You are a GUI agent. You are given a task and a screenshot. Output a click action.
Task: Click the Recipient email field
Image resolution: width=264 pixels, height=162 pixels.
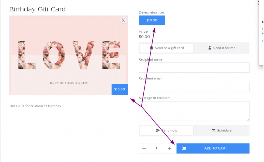click(x=194, y=87)
